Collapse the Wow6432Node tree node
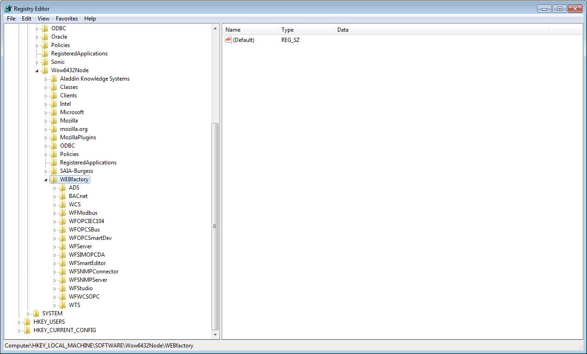Viewport: 587px width, 354px height. point(37,71)
